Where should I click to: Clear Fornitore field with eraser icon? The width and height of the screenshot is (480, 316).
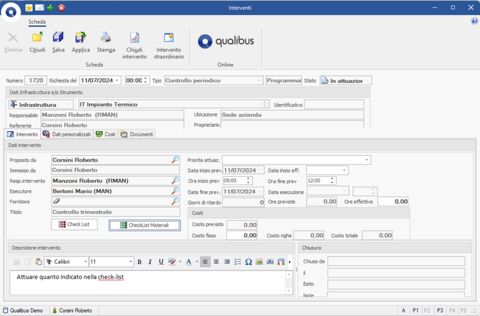click(x=56, y=201)
